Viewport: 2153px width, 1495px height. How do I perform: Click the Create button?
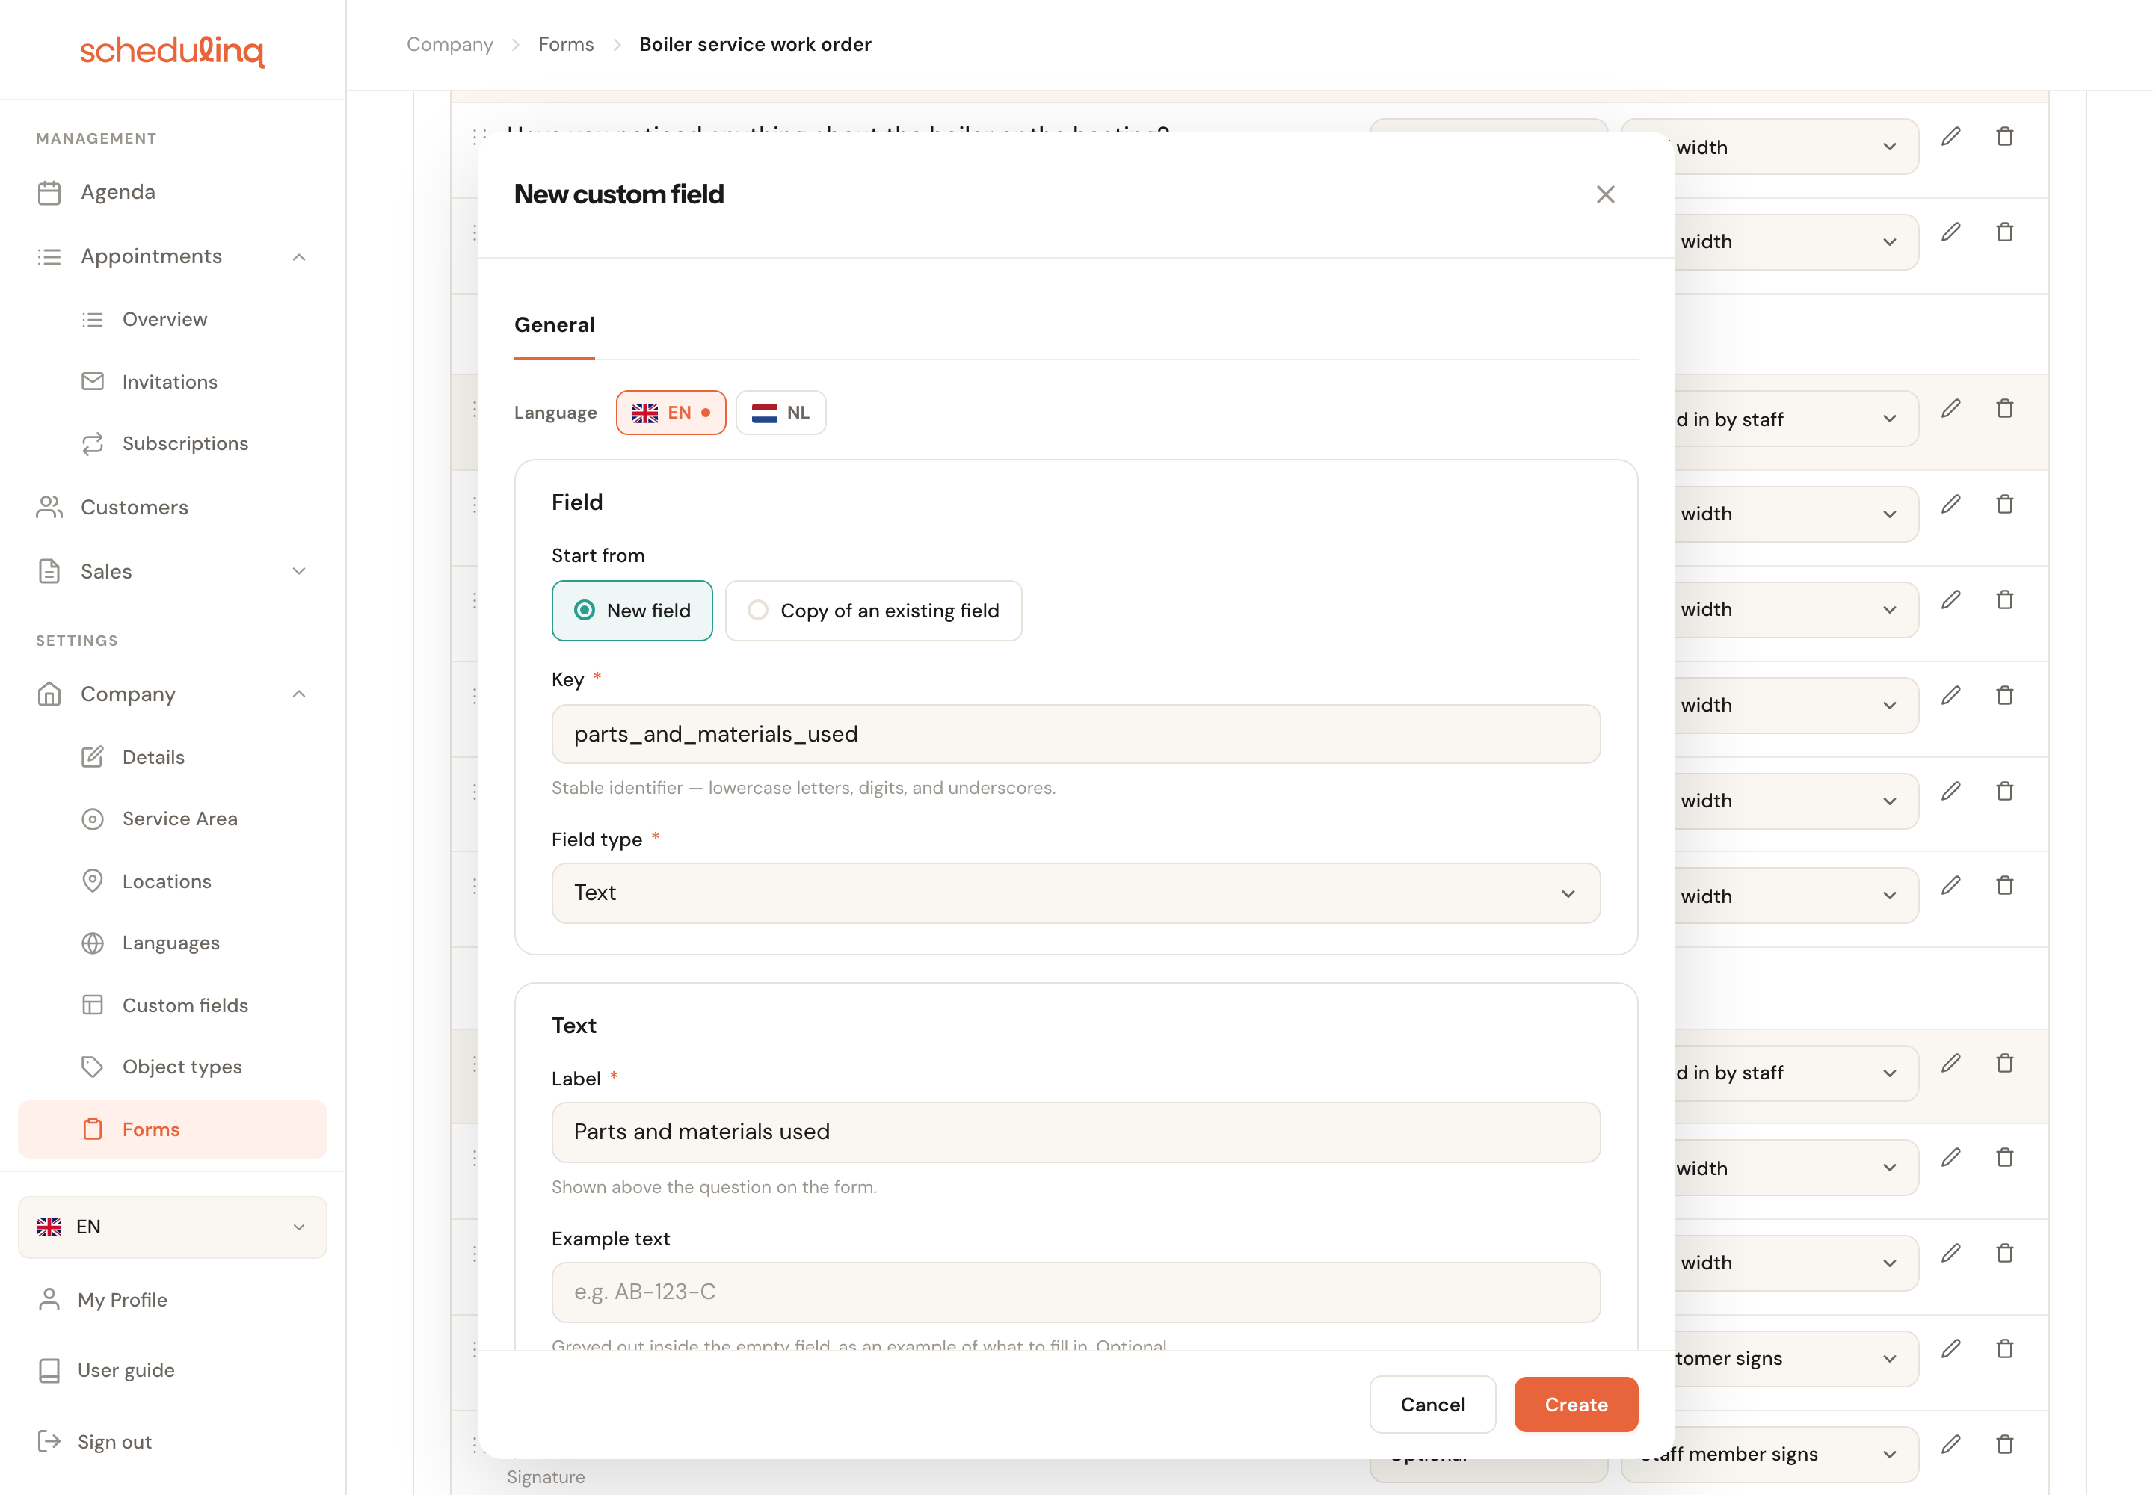[1576, 1404]
